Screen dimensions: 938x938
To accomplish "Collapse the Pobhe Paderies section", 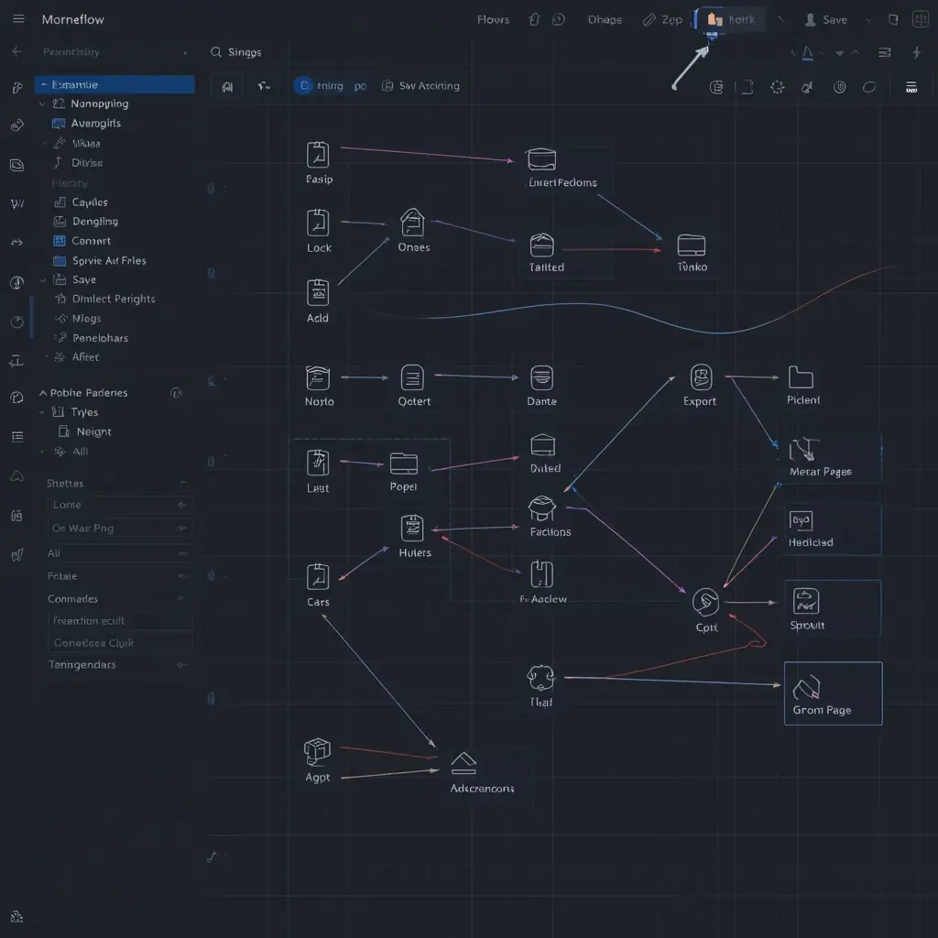I will click(x=42, y=393).
